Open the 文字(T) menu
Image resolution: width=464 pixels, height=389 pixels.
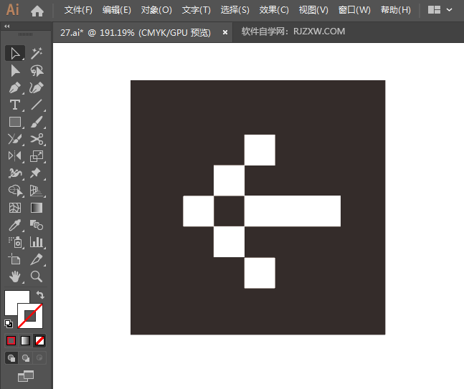197,10
